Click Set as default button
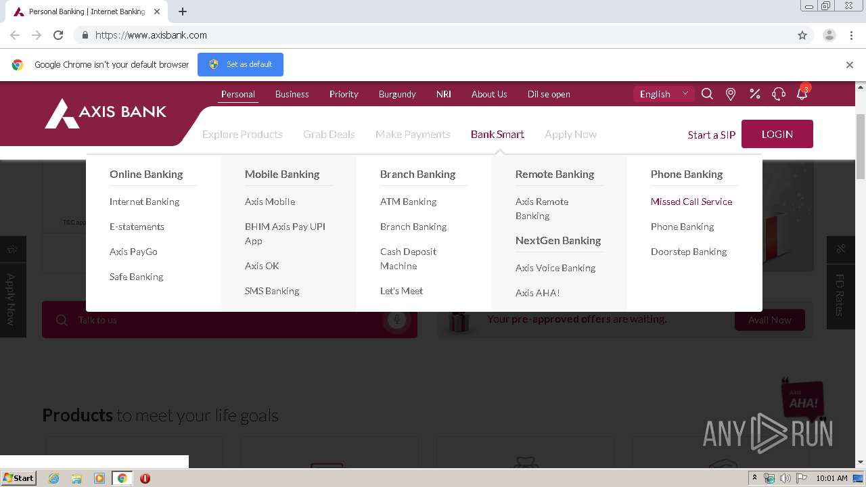Screen dimensions: 866x487 [x=240, y=64]
